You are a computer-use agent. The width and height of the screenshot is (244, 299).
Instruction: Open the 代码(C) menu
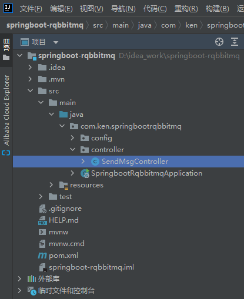155,9
